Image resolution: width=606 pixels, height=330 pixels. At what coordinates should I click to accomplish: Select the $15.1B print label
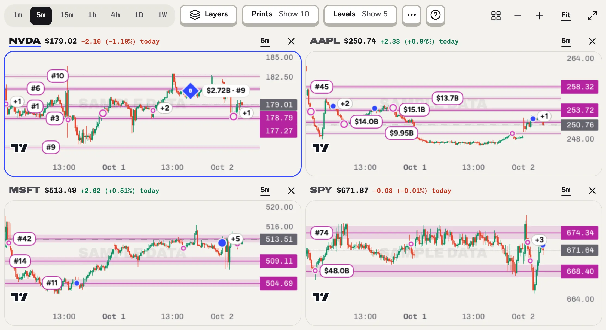(x=414, y=110)
